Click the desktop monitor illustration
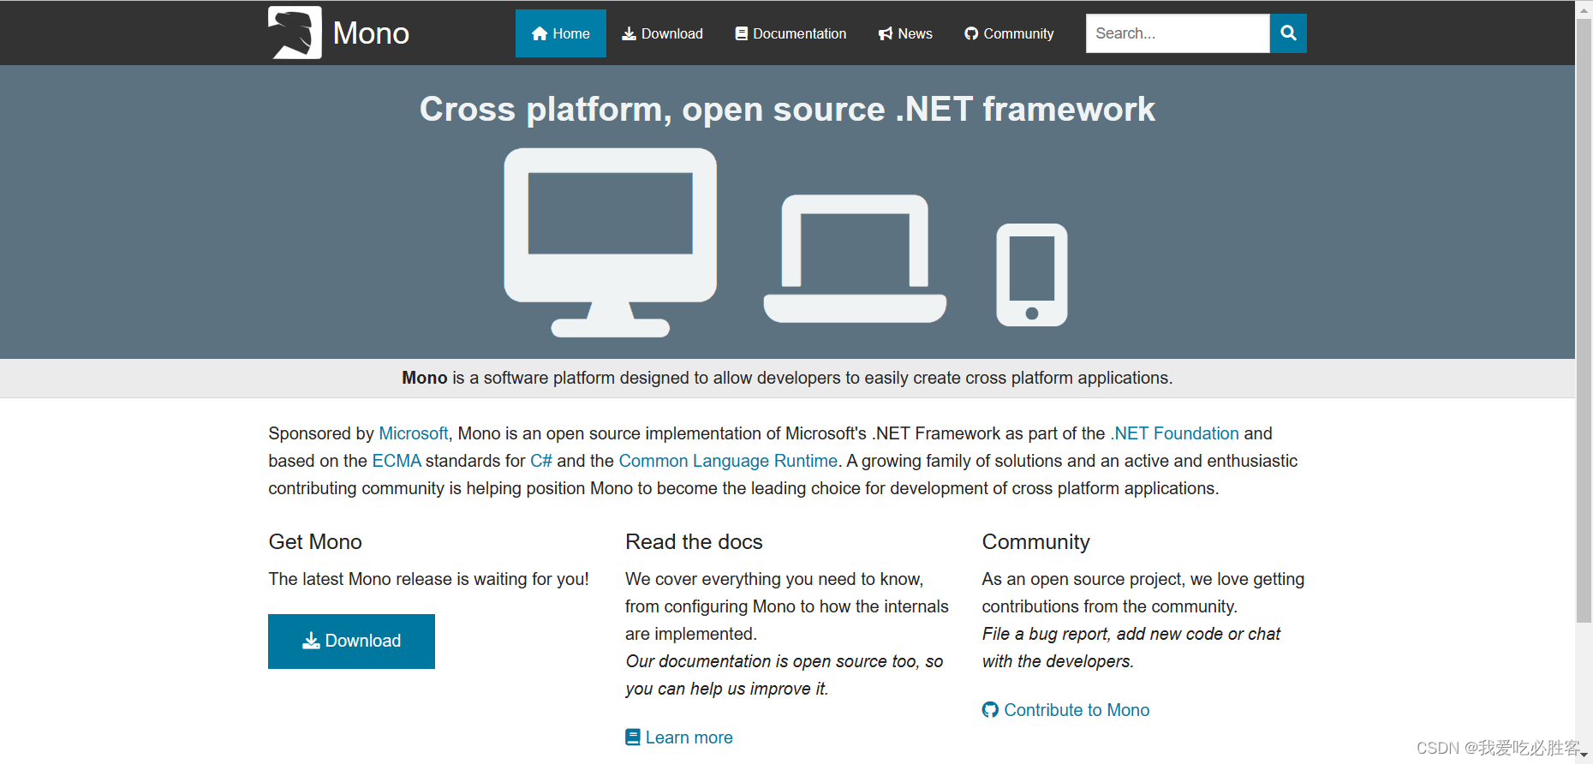Screen dimensions: 1593x764 click(x=611, y=242)
